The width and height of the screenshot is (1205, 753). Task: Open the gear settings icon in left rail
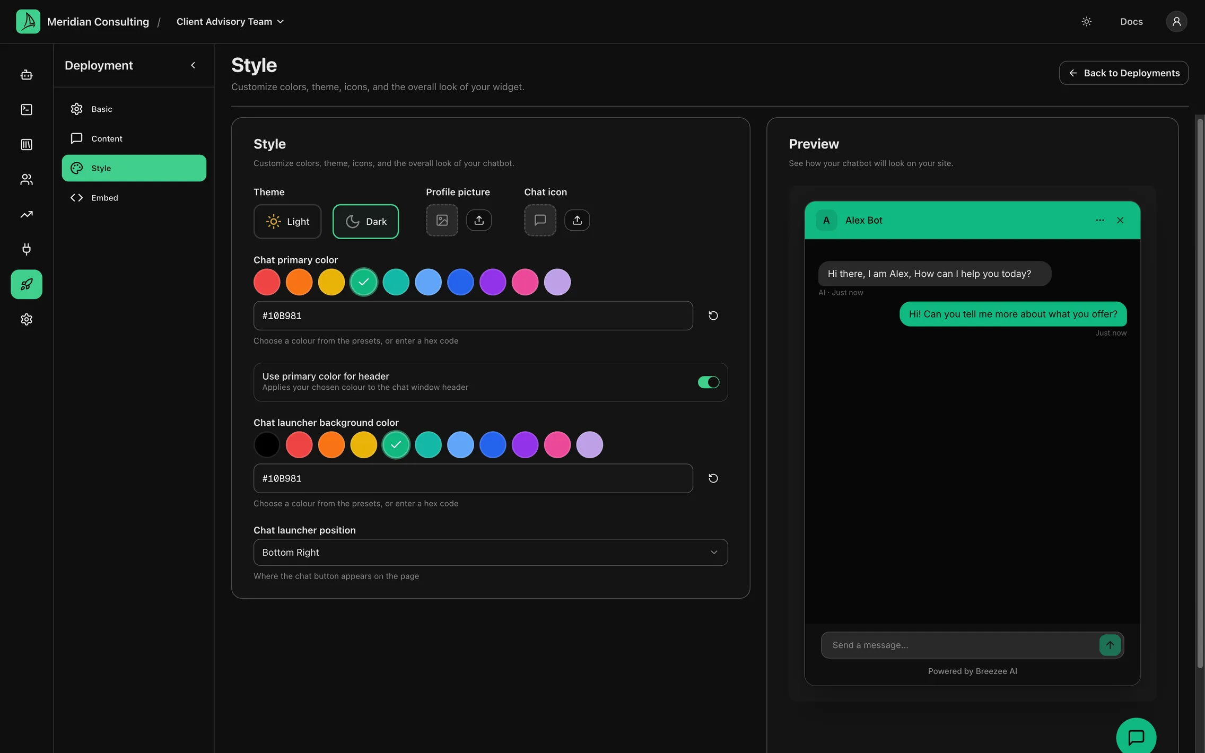(x=27, y=319)
